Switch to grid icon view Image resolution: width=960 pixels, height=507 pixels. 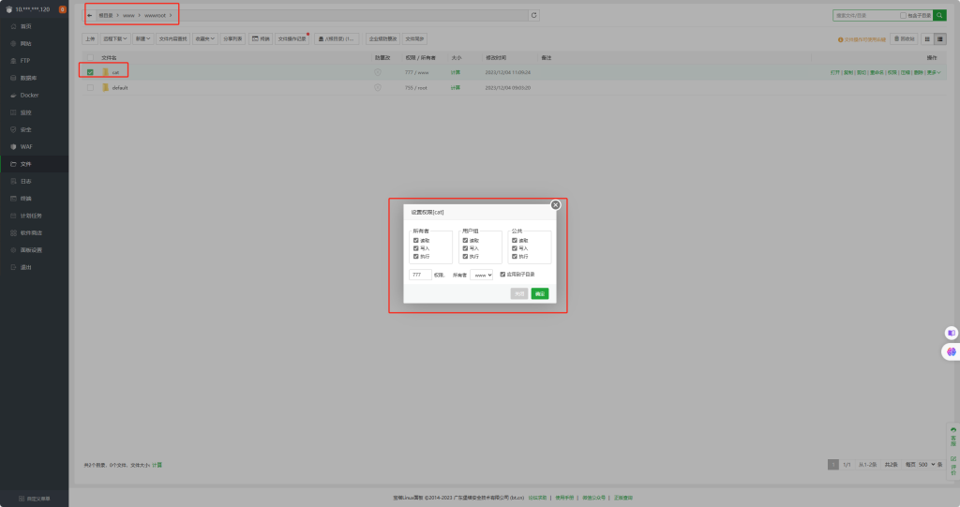(x=927, y=38)
